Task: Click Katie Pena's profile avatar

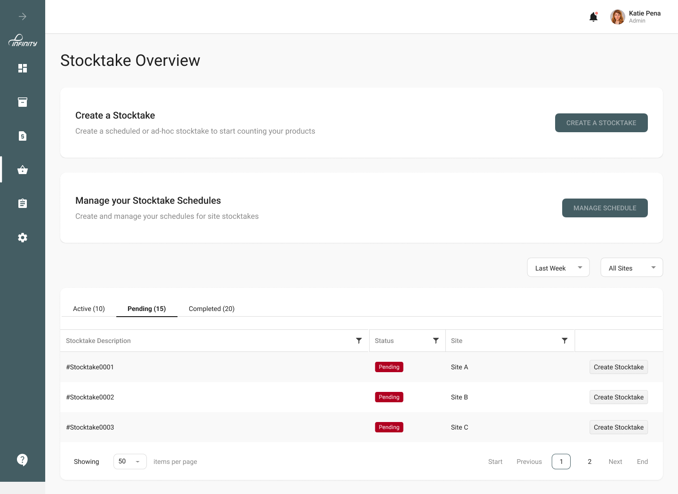Action: tap(618, 17)
